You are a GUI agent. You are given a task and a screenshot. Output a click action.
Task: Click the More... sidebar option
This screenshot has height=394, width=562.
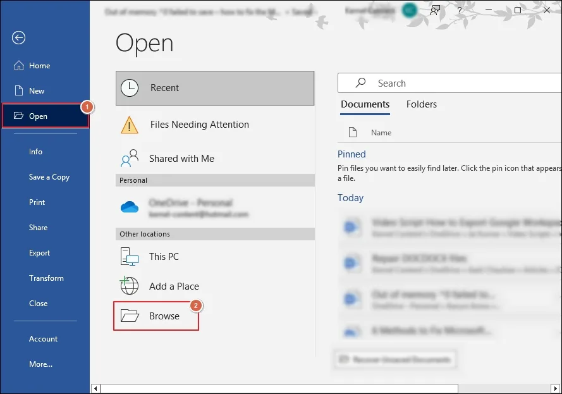41,364
